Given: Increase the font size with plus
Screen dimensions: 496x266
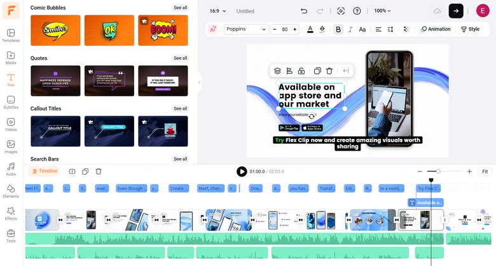Looking at the screenshot, I should point(295,29).
